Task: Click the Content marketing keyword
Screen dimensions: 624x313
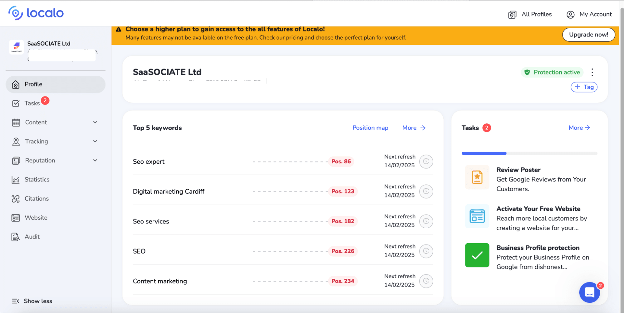Action: [160, 281]
